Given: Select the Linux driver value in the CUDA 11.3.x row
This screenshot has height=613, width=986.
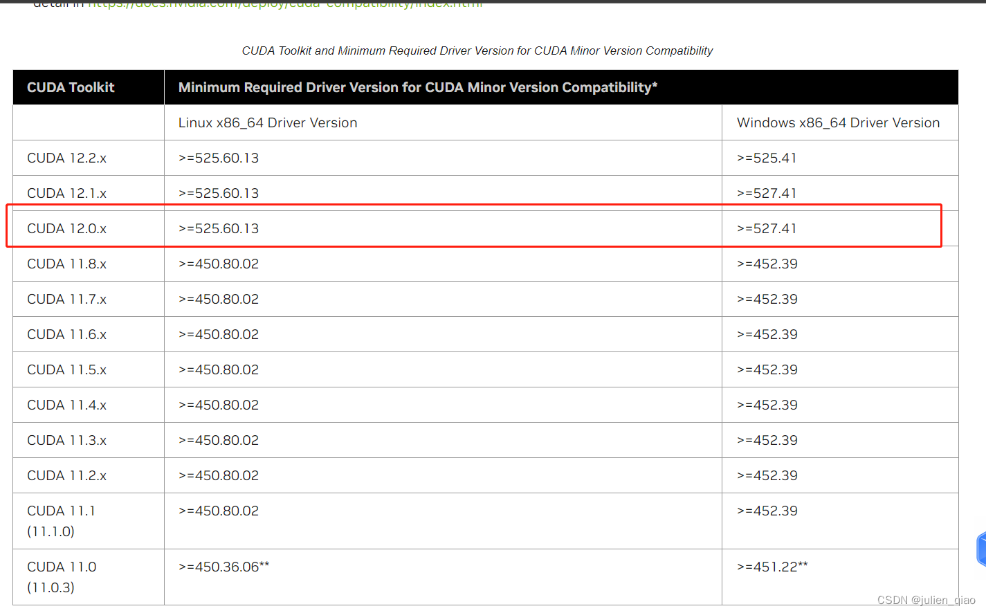Looking at the screenshot, I should click(x=219, y=440).
